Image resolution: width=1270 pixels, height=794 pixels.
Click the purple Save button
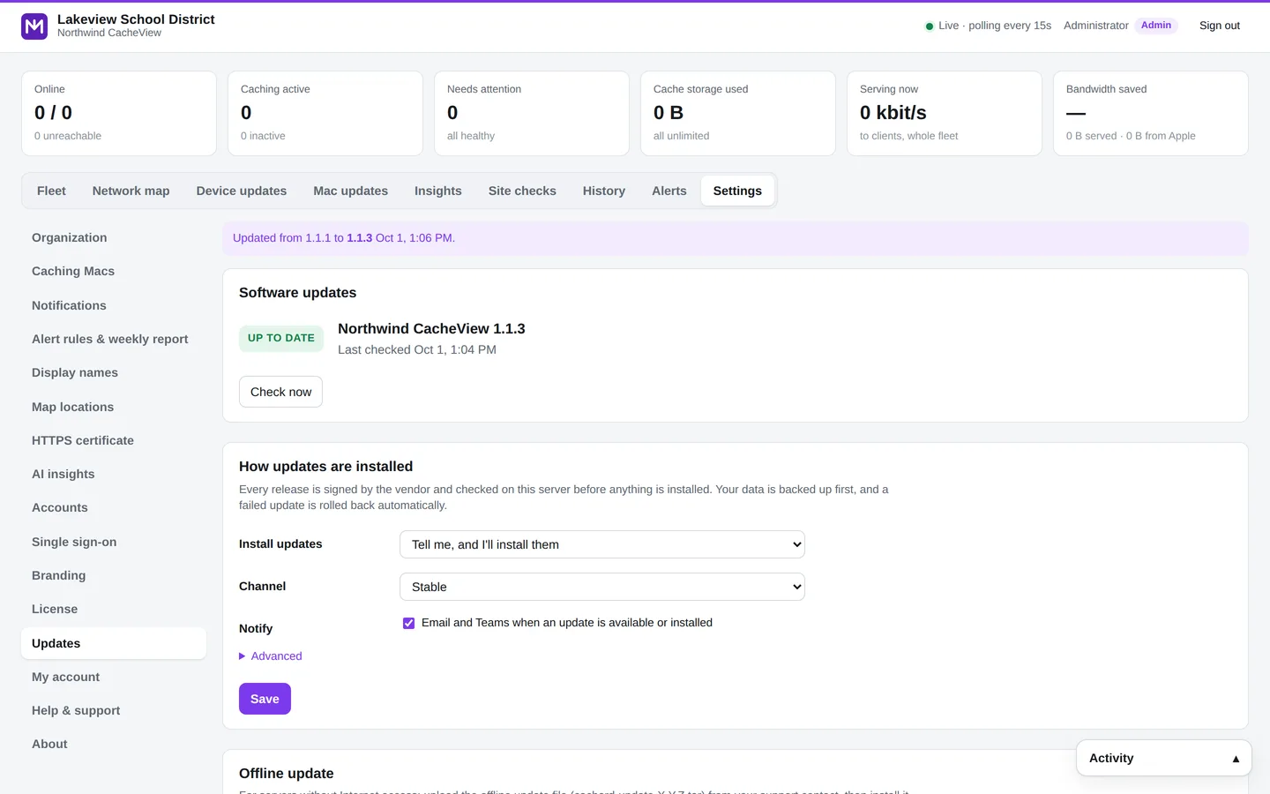[x=265, y=699]
